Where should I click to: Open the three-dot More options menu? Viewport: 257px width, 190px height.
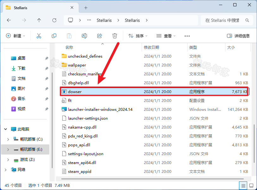(x=187, y=36)
